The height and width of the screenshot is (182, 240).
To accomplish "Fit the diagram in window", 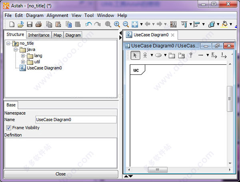I will (x=135, y=24).
